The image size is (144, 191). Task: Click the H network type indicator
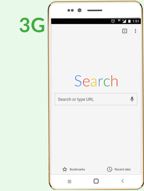pyautogui.click(x=119, y=20)
